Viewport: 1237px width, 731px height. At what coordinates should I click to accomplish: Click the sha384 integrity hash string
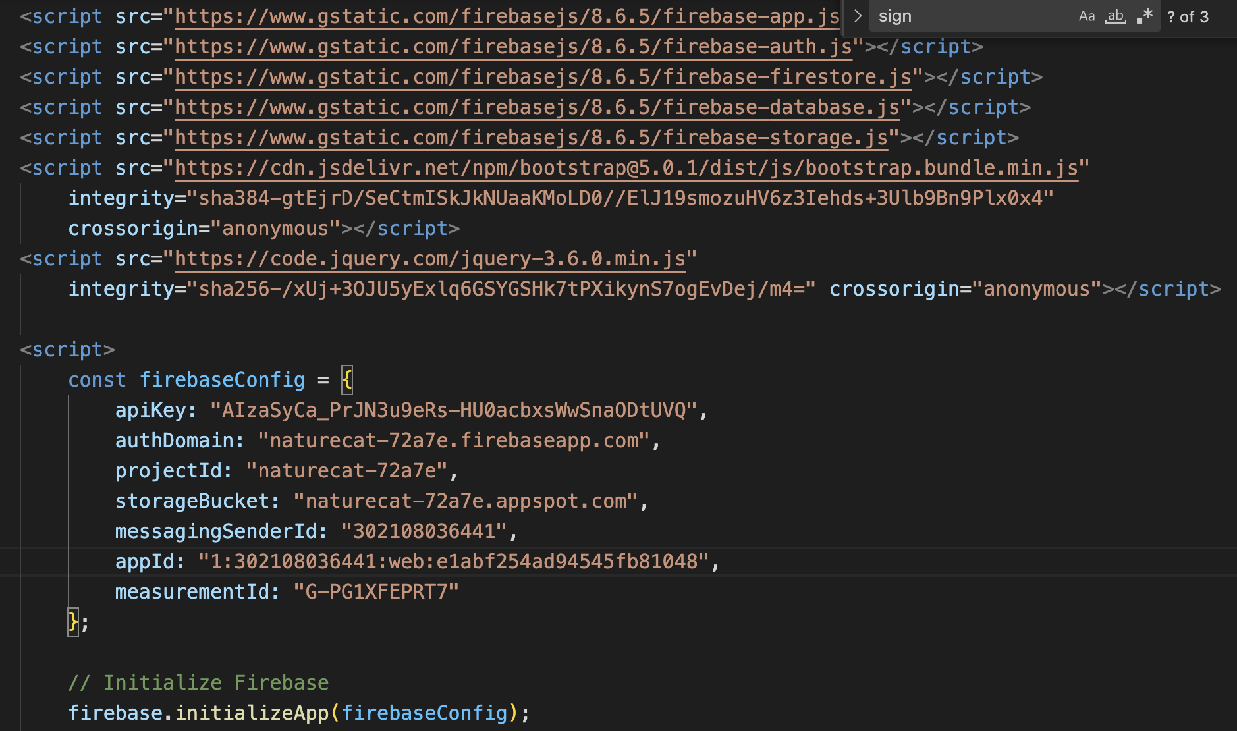click(620, 198)
